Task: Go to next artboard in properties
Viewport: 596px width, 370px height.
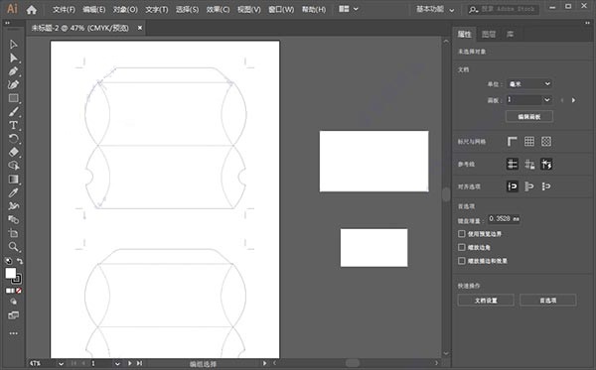Action: click(x=573, y=100)
